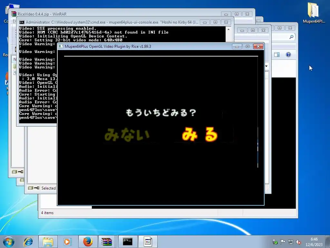Maximize the Mupen64Plus OpenGL Video Plugin window

coord(247,46)
